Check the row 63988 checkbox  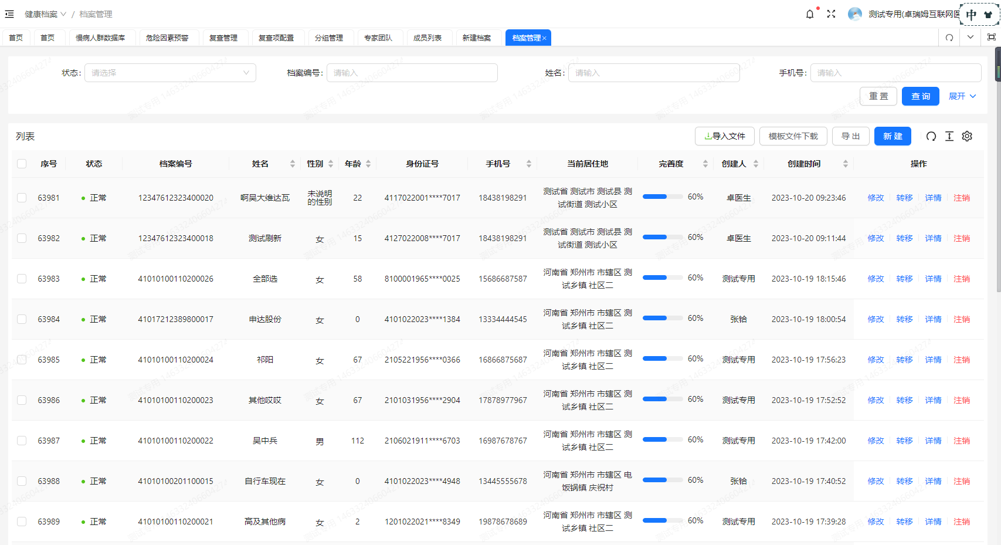coord(22,481)
